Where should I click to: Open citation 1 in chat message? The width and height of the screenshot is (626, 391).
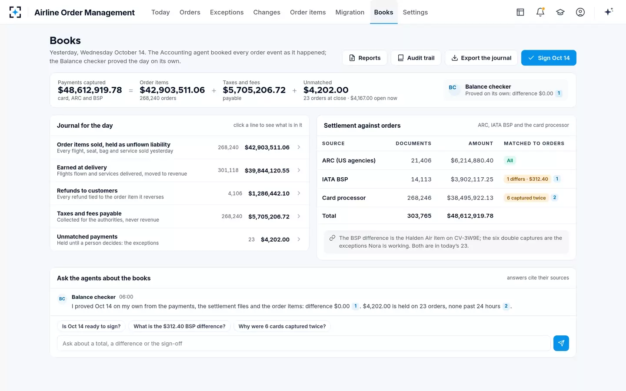coord(356,306)
